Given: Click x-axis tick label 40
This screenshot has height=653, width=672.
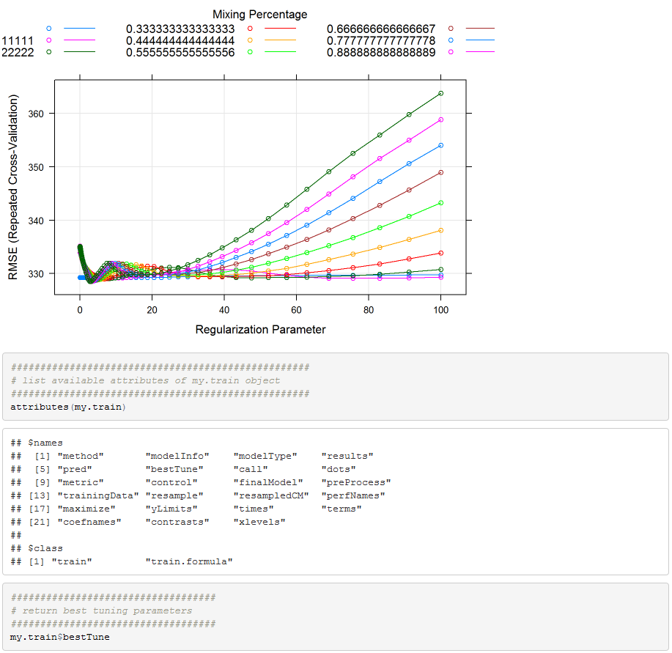Looking at the screenshot, I should point(224,310).
